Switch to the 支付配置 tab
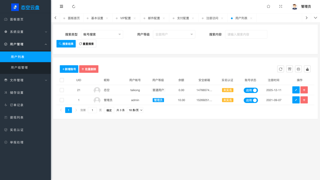 pos(183,18)
